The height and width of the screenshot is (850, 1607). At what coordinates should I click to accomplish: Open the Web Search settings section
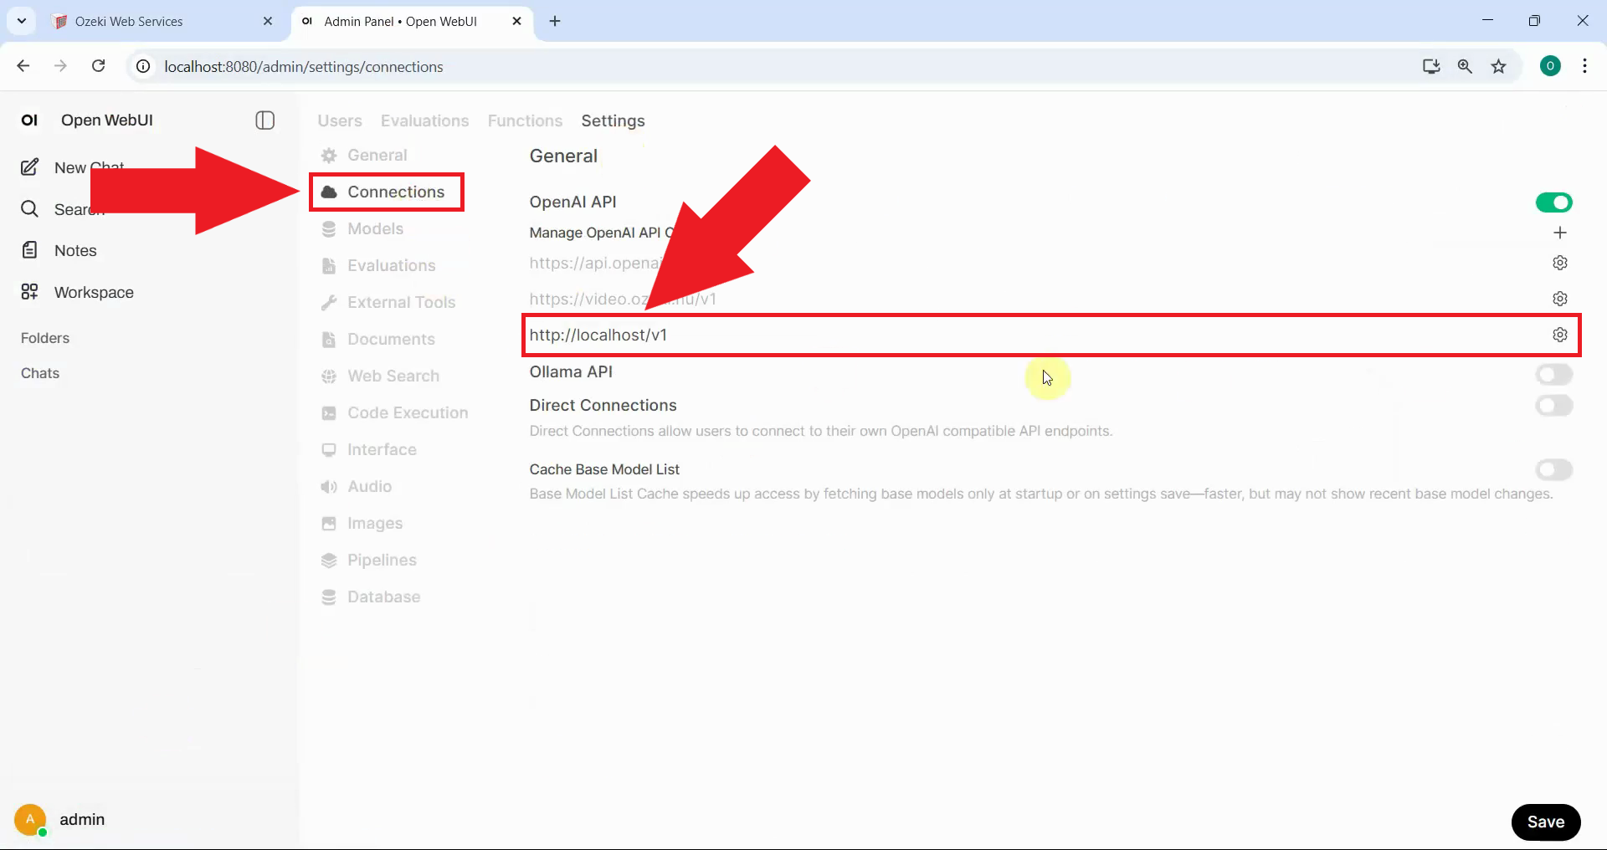[x=393, y=376]
